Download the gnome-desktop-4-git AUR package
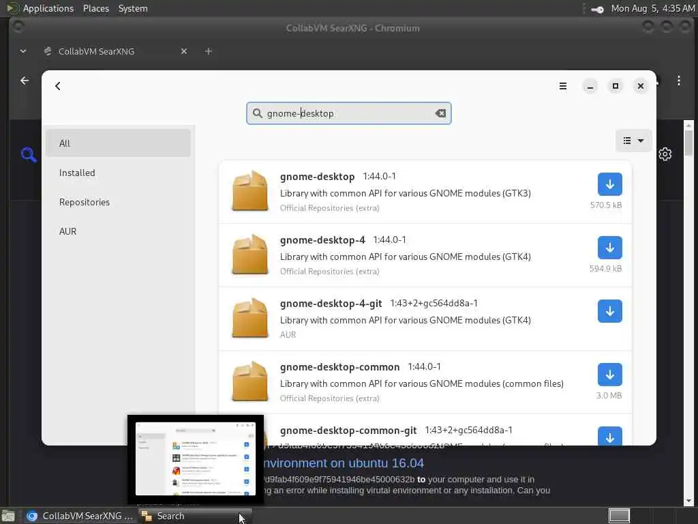This screenshot has height=524, width=698. (x=609, y=311)
